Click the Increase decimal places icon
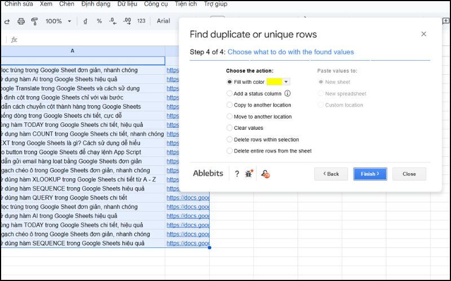This screenshot has width=451, height=281. (127, 21)
